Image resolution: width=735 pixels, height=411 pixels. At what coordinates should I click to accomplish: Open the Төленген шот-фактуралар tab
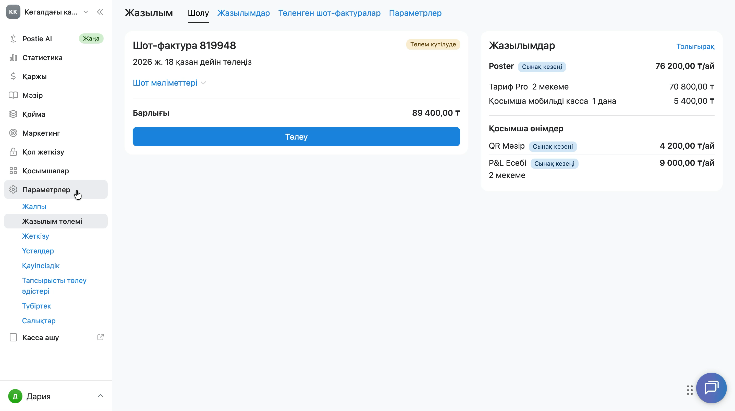pyautogui.click(x=329, y=13)
